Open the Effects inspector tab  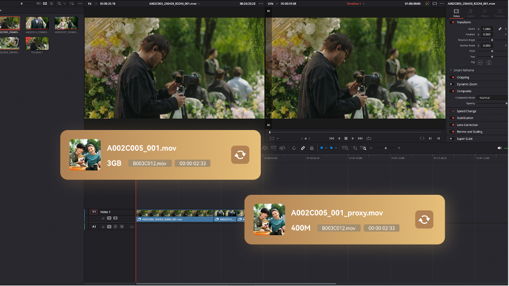[485, 13]
